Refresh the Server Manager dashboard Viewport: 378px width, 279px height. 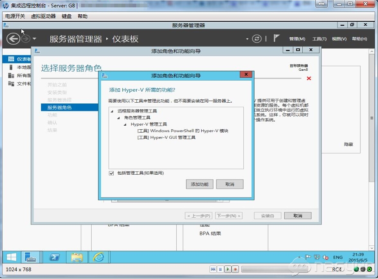(x=257, y=39)
